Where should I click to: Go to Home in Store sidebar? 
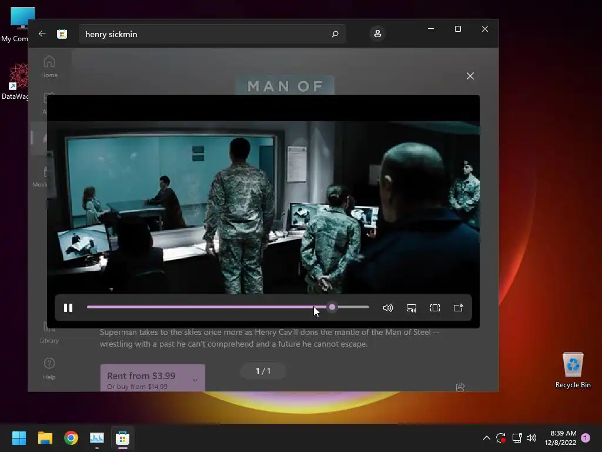pyautogui.click(x=49, y=67)
